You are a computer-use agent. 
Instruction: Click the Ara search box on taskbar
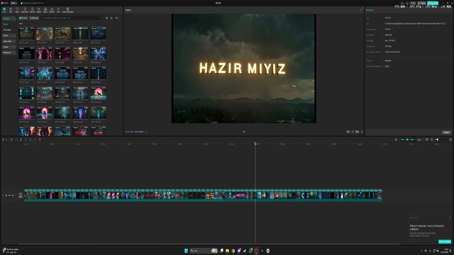[x=205, y=251]
